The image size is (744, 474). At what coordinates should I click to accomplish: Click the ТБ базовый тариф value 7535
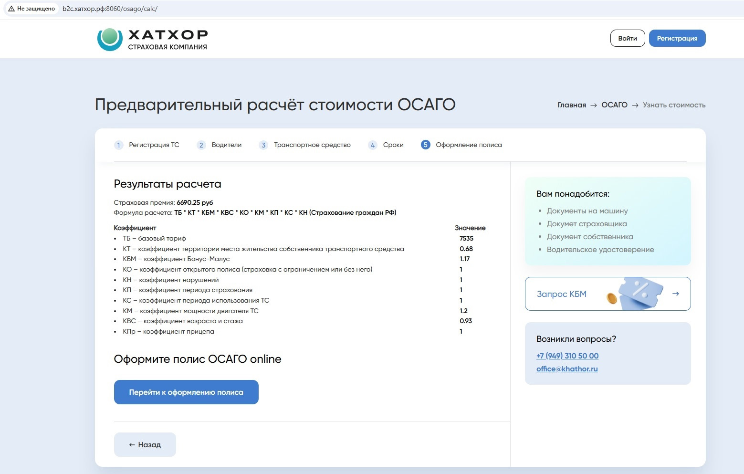466,239
